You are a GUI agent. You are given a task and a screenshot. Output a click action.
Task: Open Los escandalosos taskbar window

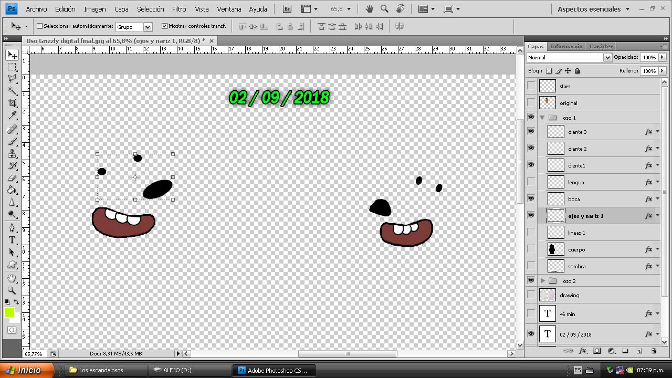pos(101,370)
